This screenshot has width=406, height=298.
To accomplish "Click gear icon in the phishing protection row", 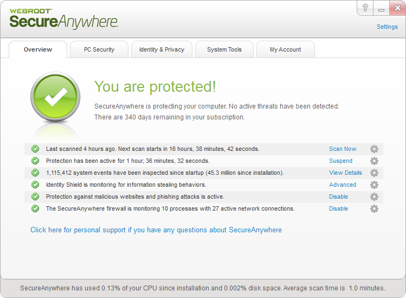I will 374,197.
